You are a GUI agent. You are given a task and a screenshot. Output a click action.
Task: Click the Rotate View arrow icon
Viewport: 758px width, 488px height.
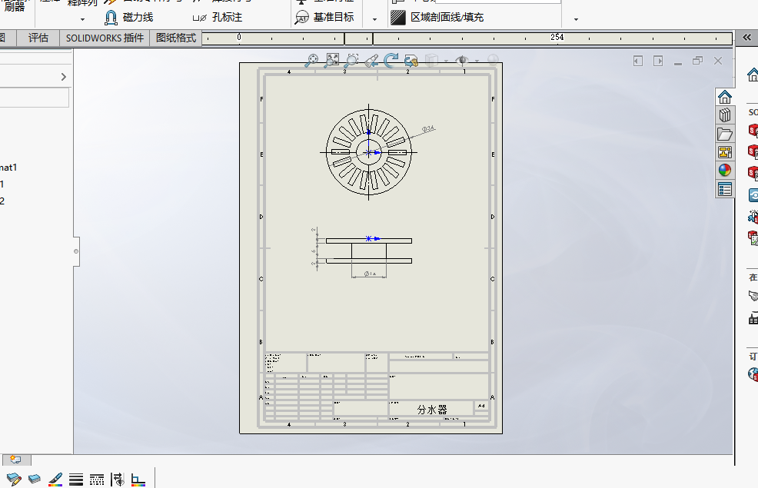point(391,60)
